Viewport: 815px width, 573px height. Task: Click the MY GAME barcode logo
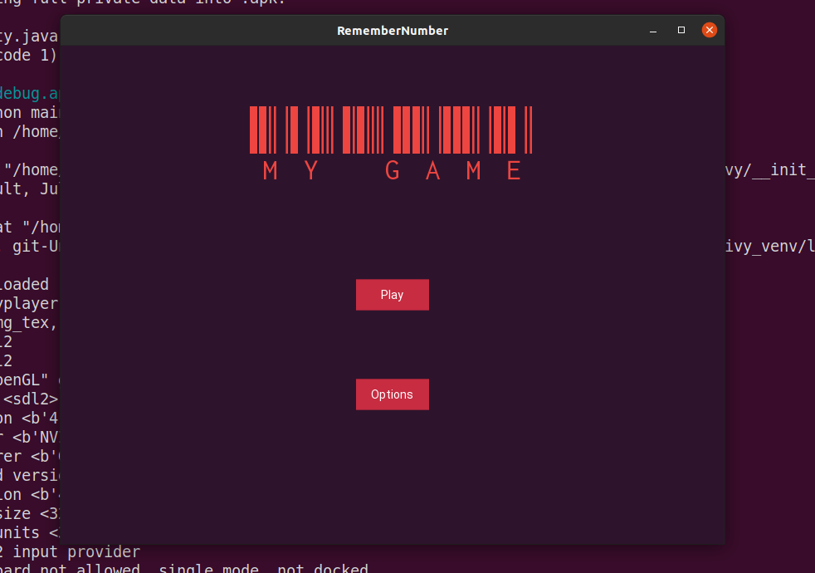tap(391, 144)
